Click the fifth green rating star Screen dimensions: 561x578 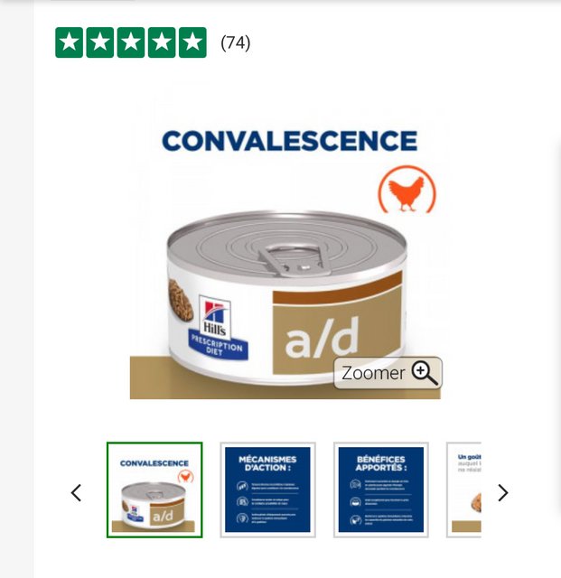pos(192,42)
